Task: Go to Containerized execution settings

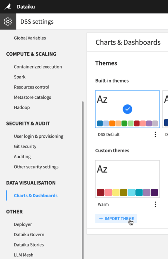Action: 38,67
